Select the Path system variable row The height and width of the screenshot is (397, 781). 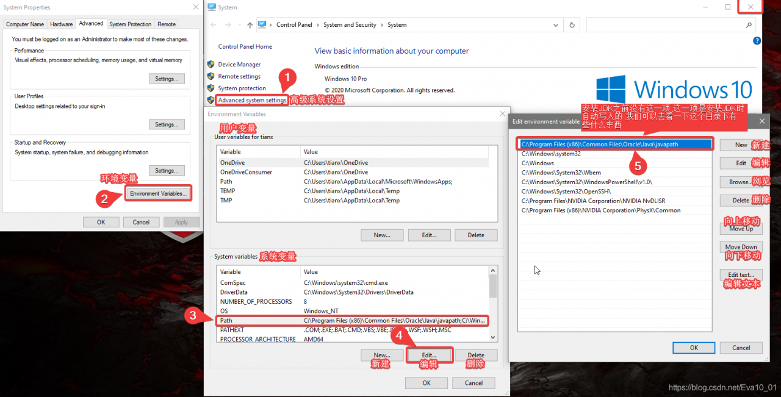[x=353, y=320]
